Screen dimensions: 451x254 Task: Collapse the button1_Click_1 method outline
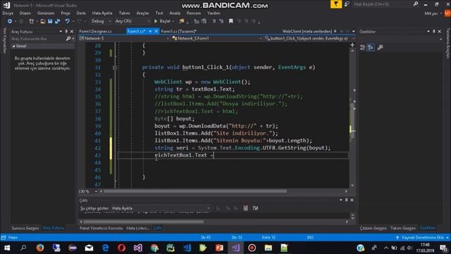coord(115,68)
